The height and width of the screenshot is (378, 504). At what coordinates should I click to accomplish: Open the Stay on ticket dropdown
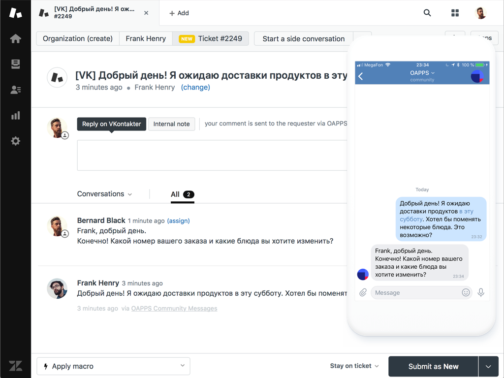pos(354,366)
